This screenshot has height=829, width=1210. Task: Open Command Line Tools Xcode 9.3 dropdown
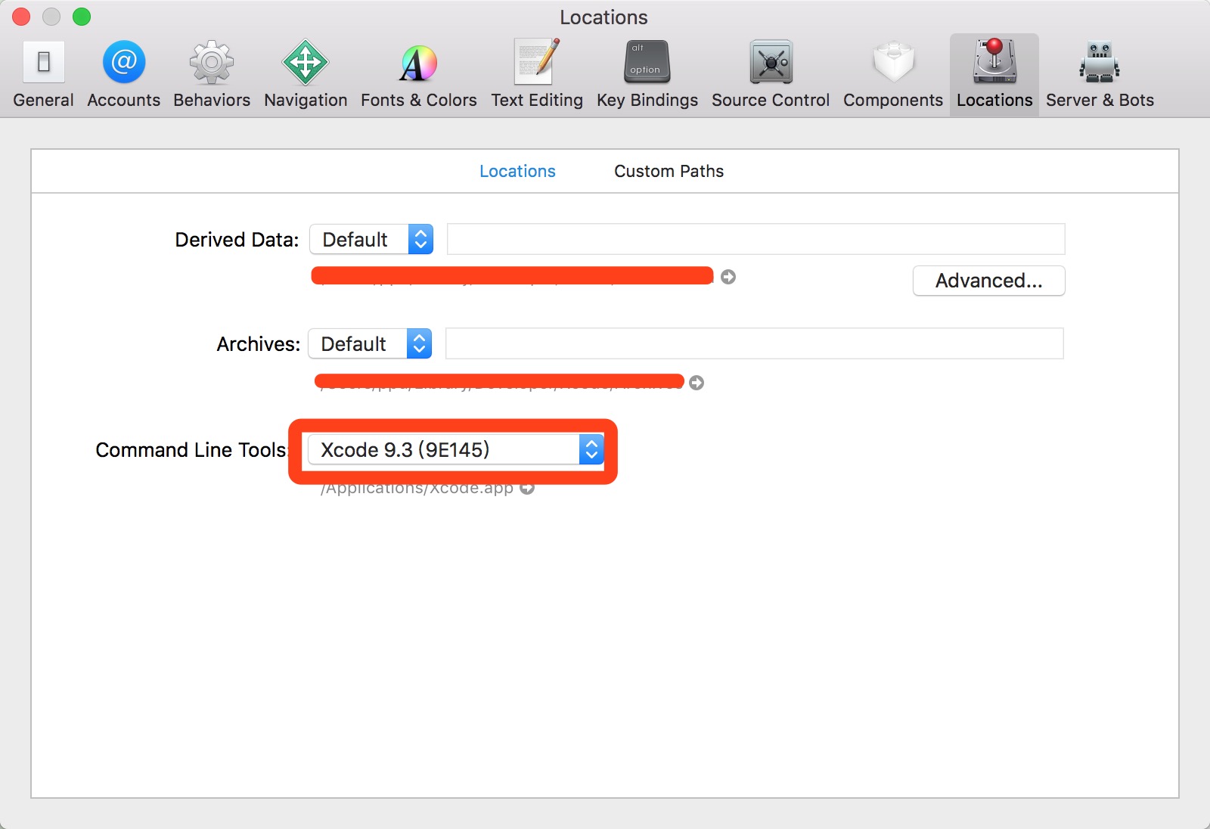point(456,449)
